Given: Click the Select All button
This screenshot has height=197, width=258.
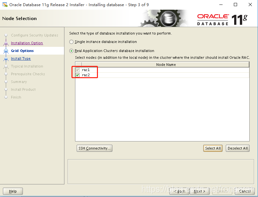Looking at the screenshot, I should coord(213,148).
